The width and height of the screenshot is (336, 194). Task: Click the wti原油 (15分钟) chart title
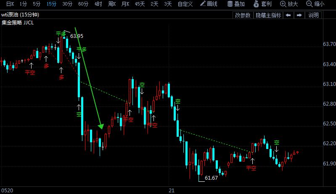pos(20,15)
